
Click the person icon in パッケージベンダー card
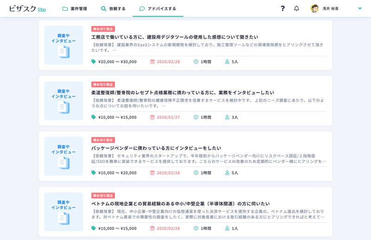227,173
